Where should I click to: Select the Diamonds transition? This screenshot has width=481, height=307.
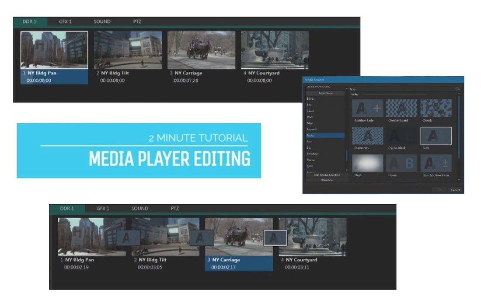pos(367,136)
